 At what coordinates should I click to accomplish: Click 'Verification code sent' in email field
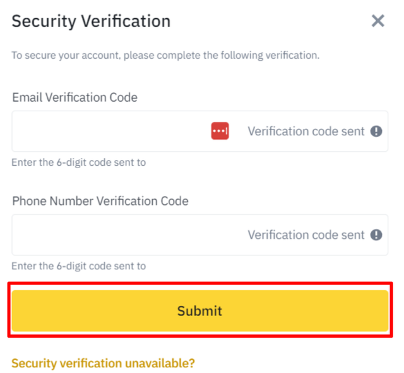[306, 131]
